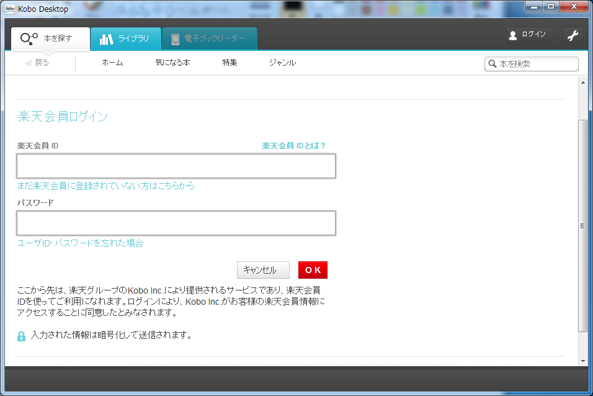This screenshot has width=593, height=396.
Task: Click the scrollbar down arrow
Action: coord(583,361)
